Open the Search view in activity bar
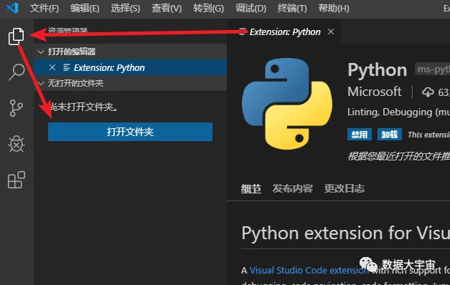Viewport: 450px width, 285px height. tap(17, 72)
